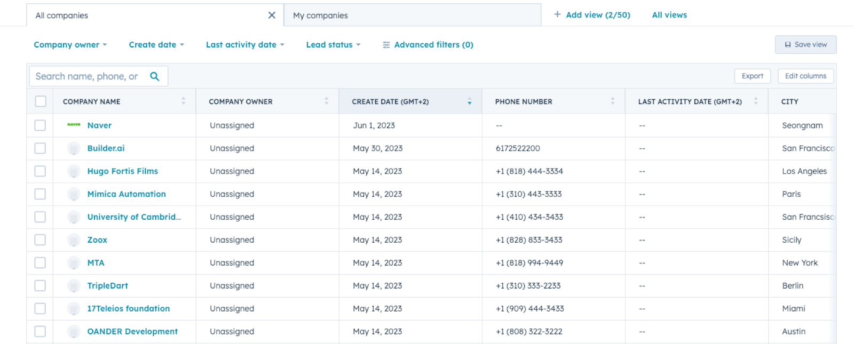Image resolution: width=854 pixels, height=344 pixels.
Task: Open the Naver company record
Action: click(x=99, y=125)
